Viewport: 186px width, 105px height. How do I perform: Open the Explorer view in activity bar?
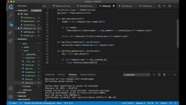(x=10, y=7)
